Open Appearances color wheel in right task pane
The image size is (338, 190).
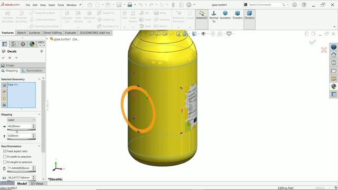click(x=334, y=87)
